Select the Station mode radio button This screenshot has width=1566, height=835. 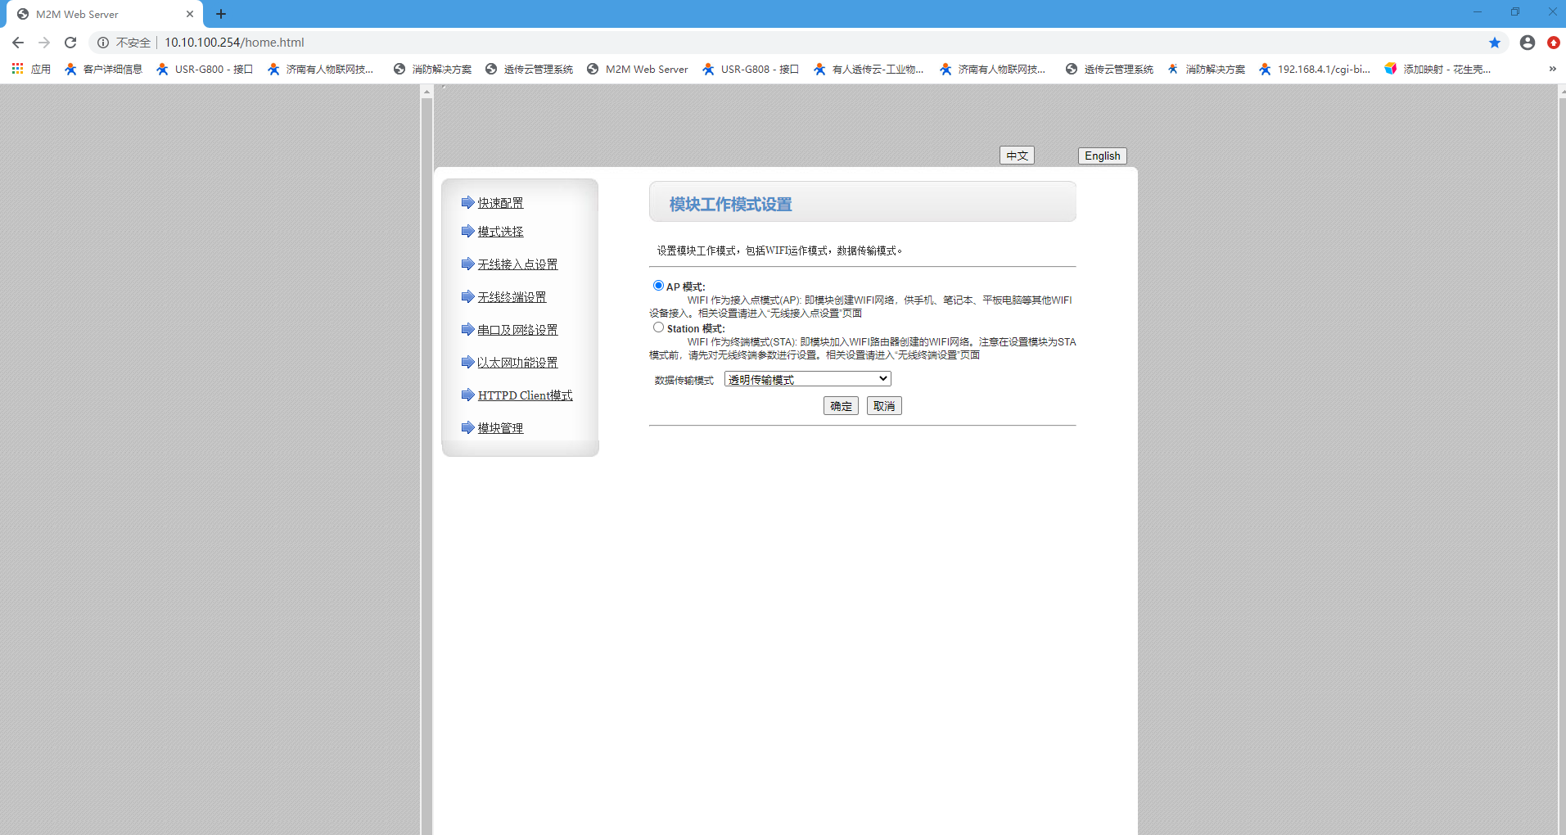[658, 327]
